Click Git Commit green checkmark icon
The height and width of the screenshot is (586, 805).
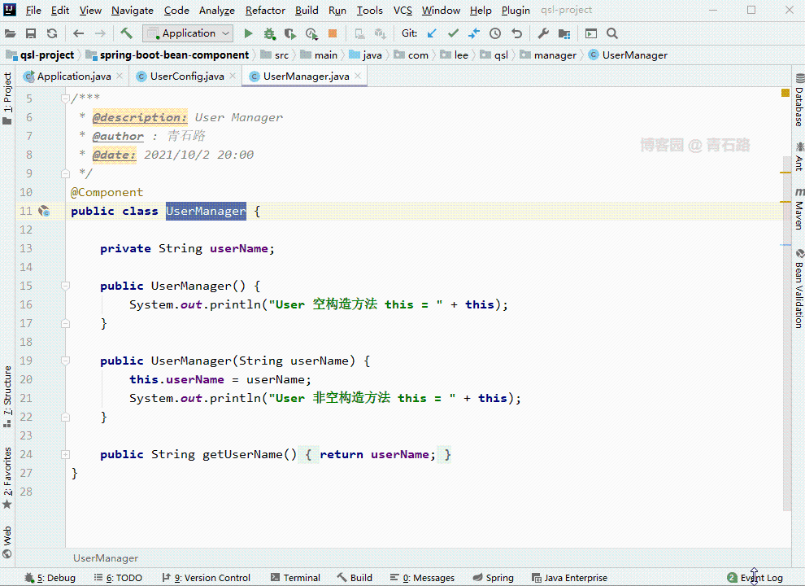coord(453,33)
